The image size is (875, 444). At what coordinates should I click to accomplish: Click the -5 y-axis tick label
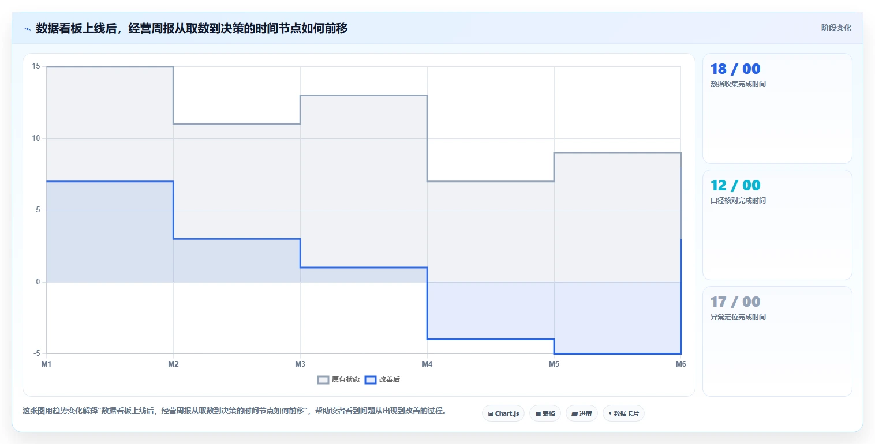36,353
